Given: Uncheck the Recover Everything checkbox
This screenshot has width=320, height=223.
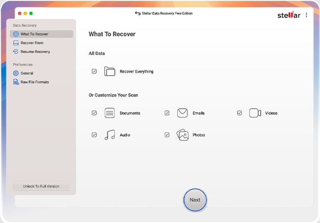Looking at the screenshot, I should tap(94, 71).
